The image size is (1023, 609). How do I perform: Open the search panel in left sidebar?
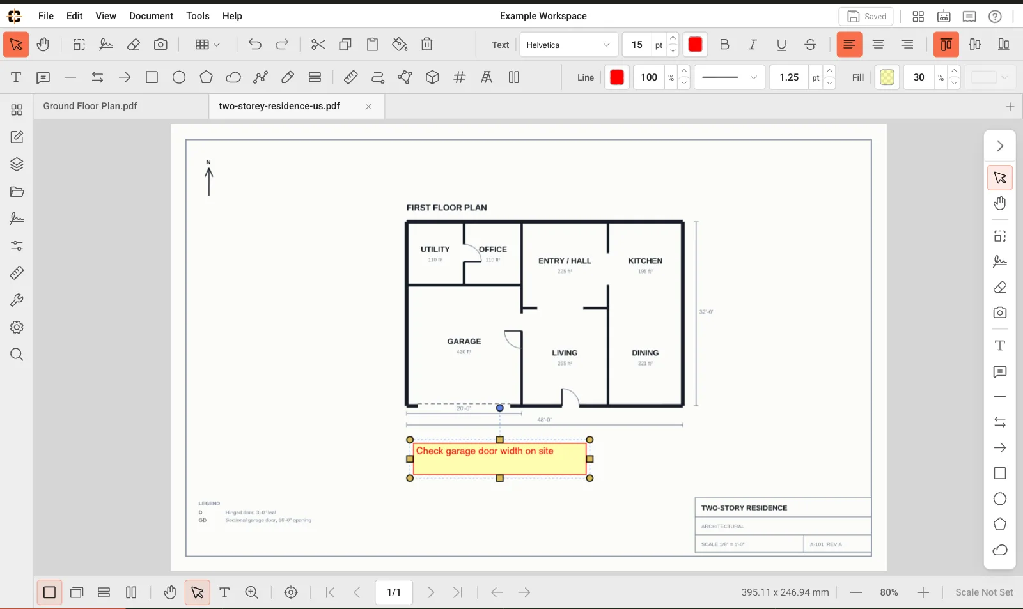point(17,355)
